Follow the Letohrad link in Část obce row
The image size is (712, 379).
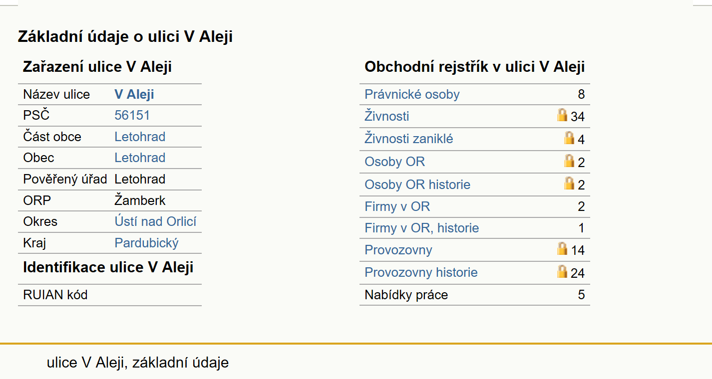tap(140, 137)
